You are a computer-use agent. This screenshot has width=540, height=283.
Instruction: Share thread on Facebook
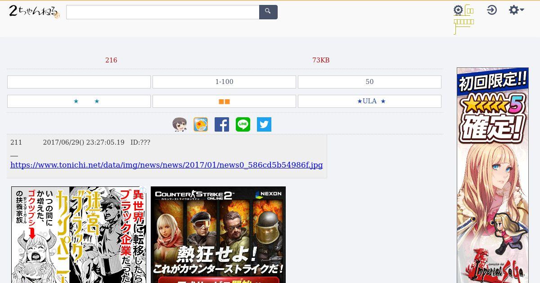tap(222, 124)
